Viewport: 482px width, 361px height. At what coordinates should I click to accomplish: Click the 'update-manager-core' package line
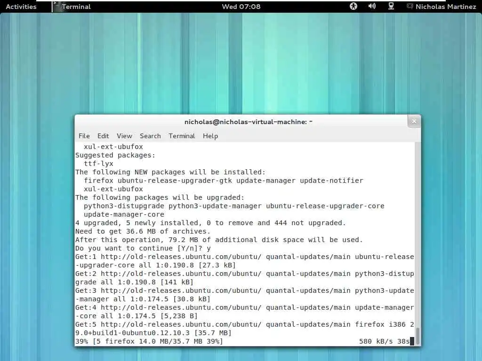[124, 214]
